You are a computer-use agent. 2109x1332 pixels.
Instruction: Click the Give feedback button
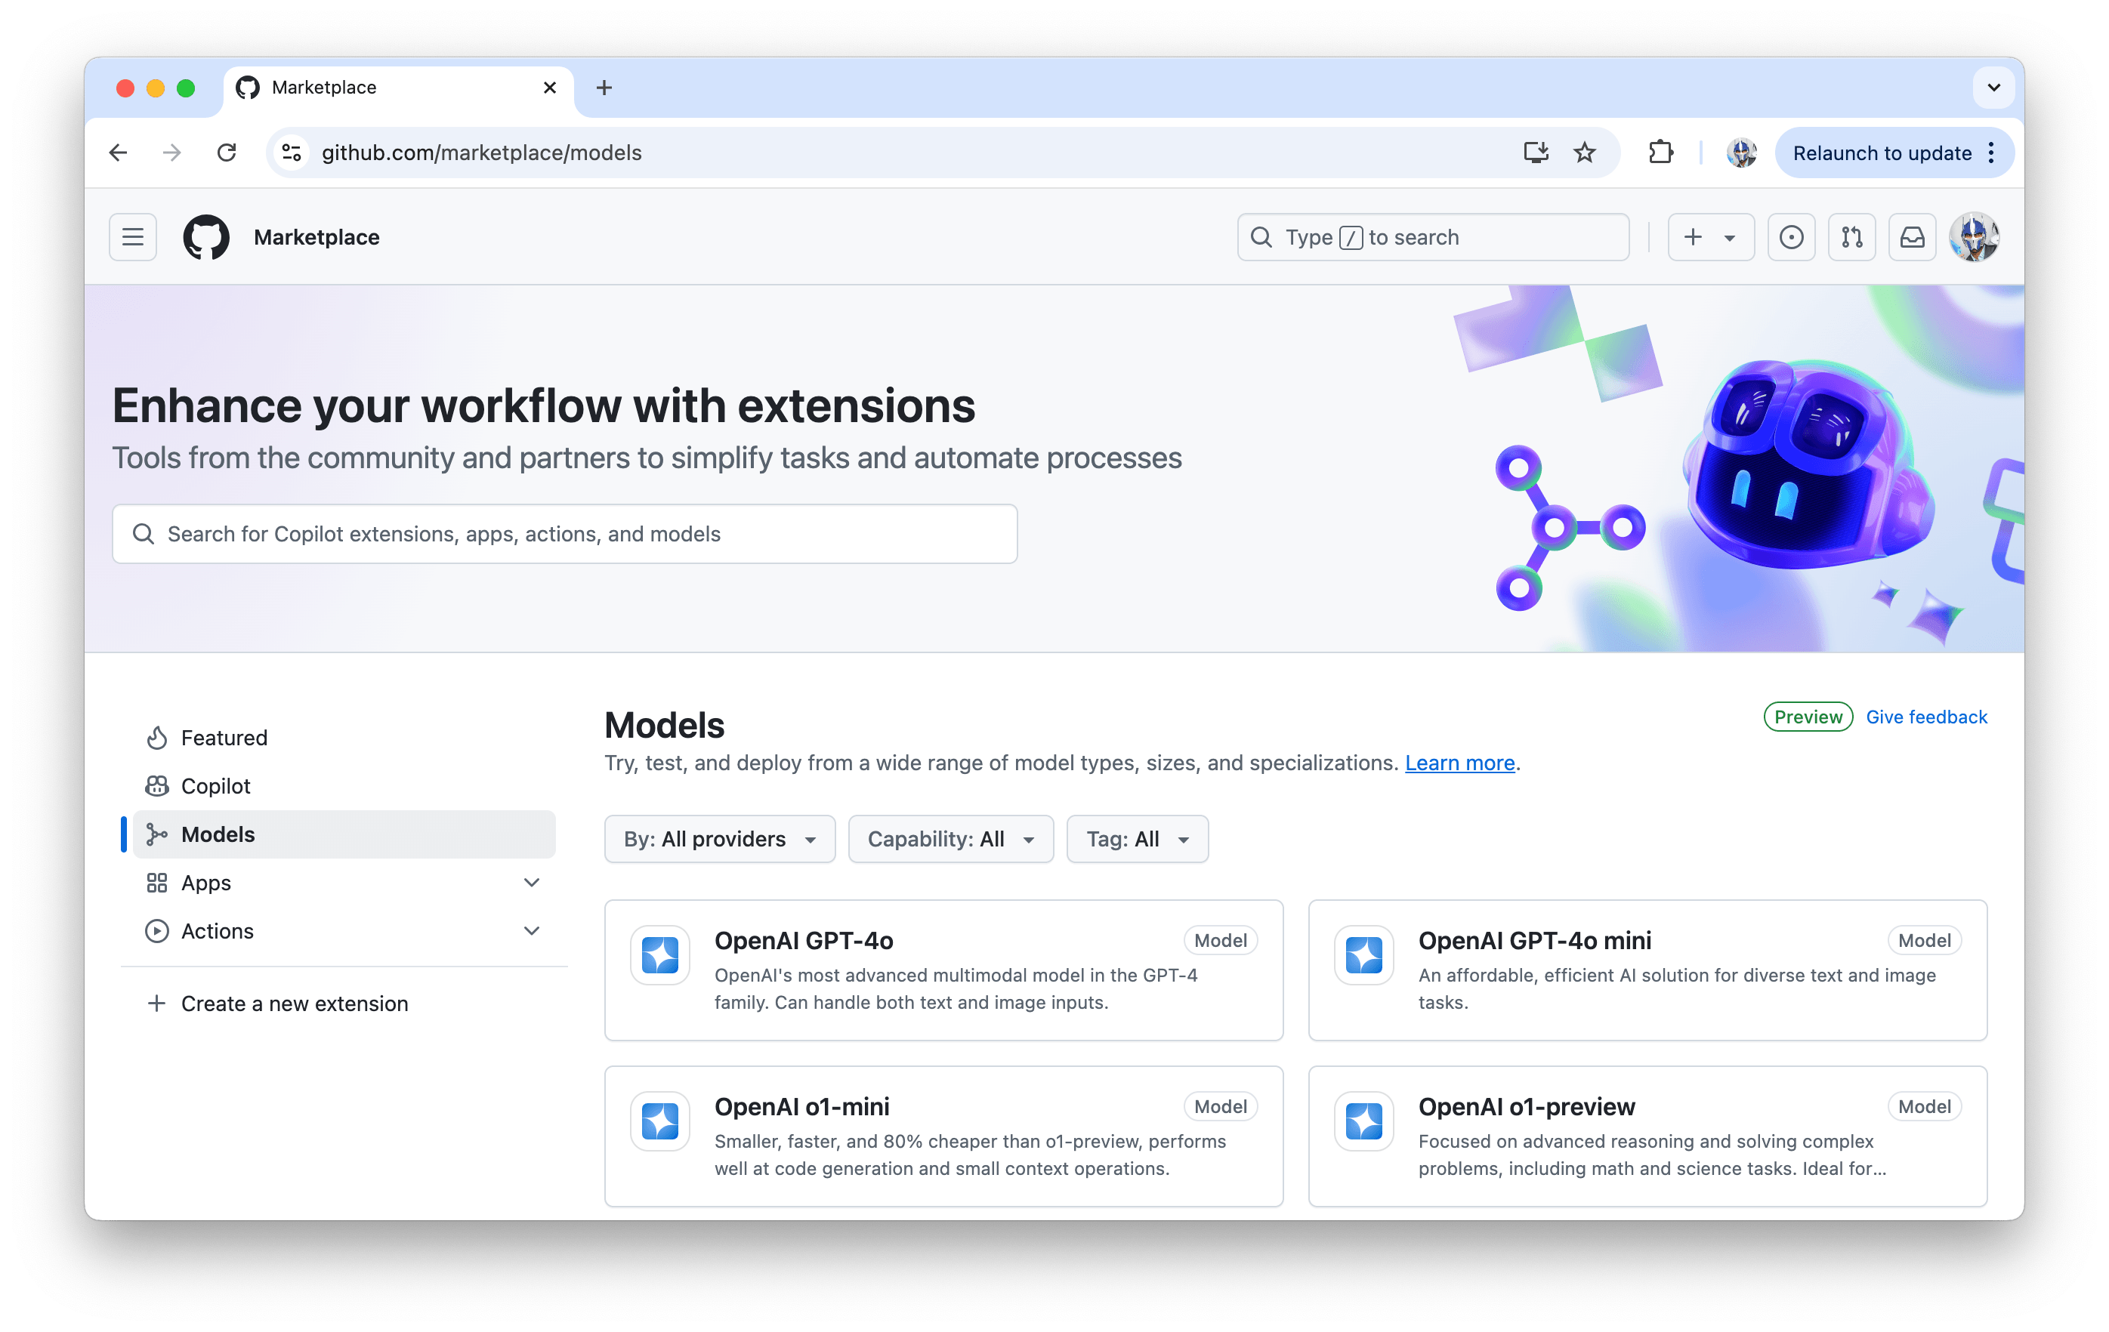[x=1926, y=717]
